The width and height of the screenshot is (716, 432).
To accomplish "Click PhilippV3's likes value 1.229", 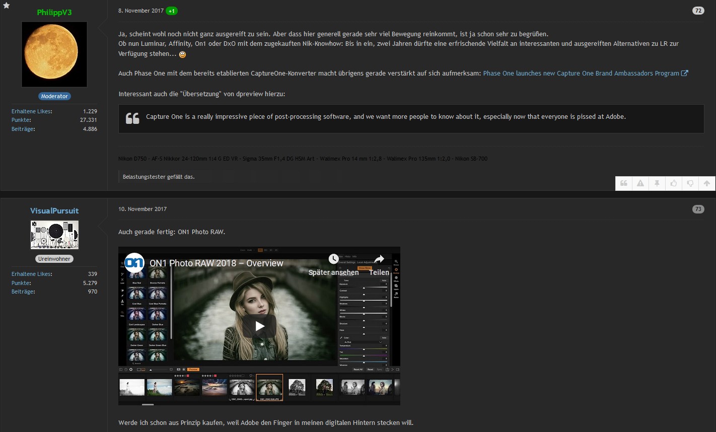I will tap(90, 111).
